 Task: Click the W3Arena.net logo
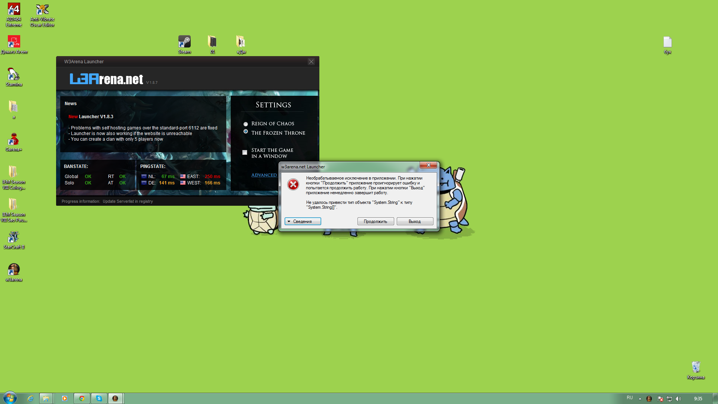pos(107,79)
